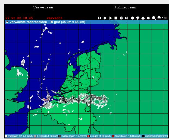Zoom in with the magnifier plus icon

click(154, 18)
